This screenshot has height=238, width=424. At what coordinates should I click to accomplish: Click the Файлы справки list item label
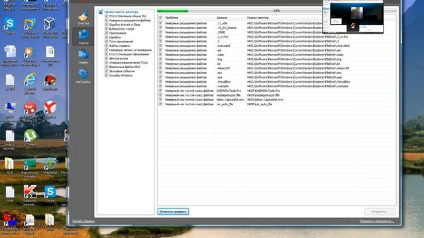[119, 46]
